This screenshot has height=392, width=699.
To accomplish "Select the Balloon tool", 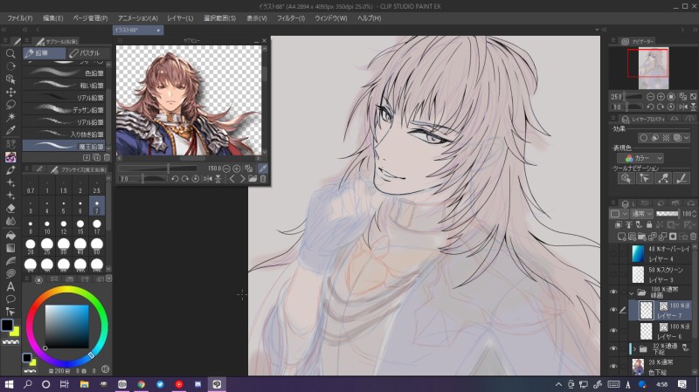I will (x=10, y=299).
